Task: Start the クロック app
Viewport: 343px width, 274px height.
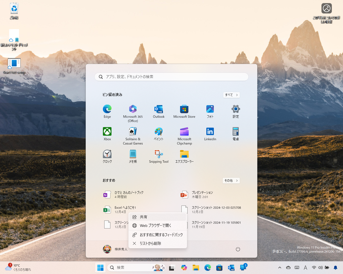Action: (107, 156)
